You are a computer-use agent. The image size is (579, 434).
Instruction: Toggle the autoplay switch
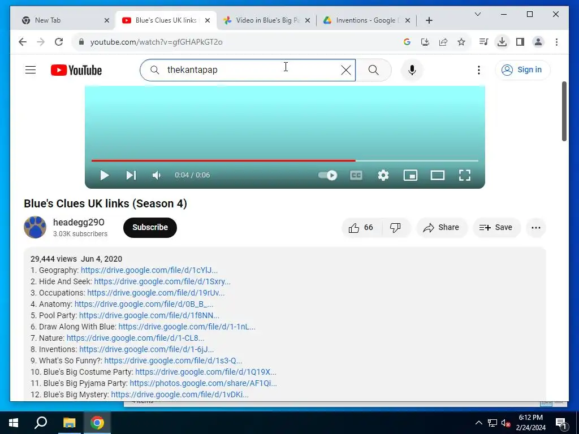point(327,175)
